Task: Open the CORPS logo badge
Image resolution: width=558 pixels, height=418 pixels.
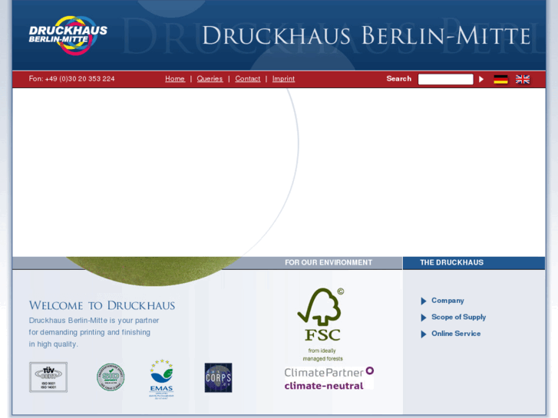Action: (218, 377)
